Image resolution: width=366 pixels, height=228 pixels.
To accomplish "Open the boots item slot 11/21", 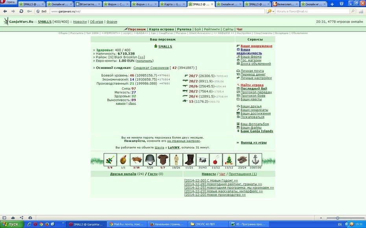I will click(189, 160).
